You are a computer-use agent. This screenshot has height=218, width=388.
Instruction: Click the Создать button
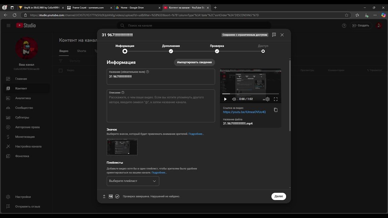click(361, 25)
